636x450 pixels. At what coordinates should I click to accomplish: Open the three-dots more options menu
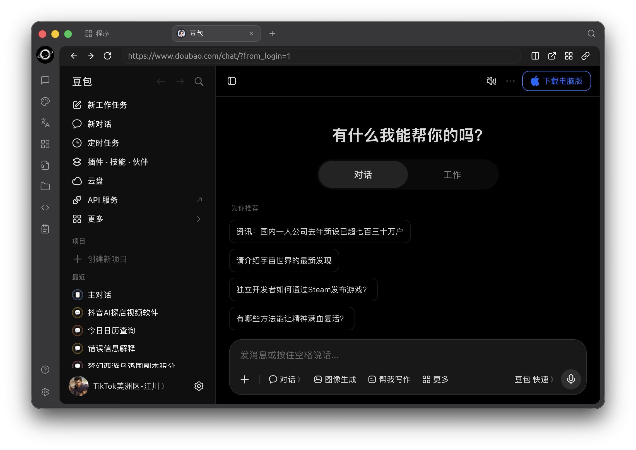pyautogui.click(x=510, y=81)
